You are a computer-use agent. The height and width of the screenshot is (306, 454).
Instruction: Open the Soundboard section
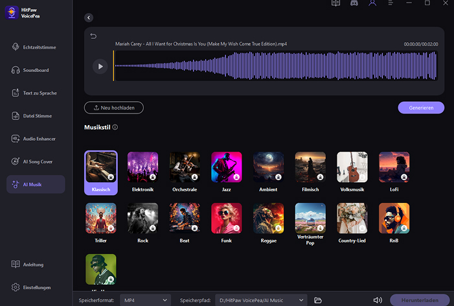[x=36, y=70]
